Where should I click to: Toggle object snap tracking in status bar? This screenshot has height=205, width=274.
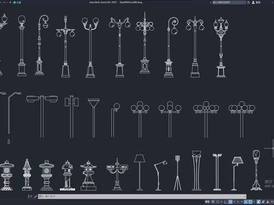tap(246, 202)
